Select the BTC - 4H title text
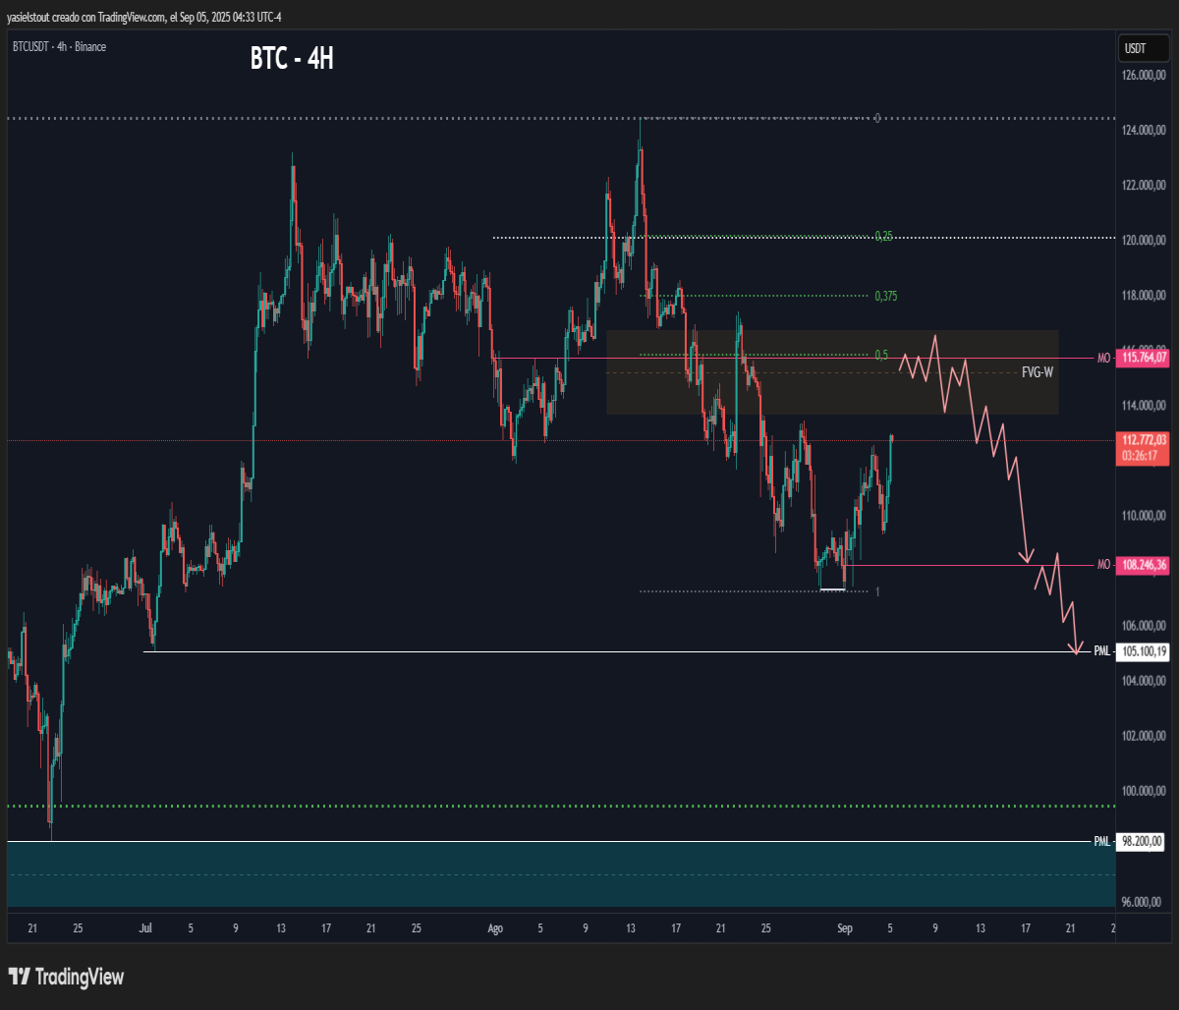This screenshot has width=1179, height=1010. 292,59
